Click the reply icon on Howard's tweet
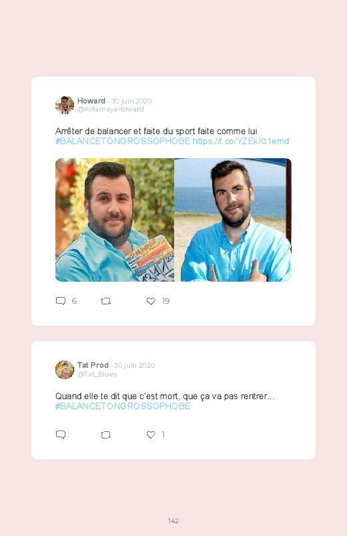347x536 pixels. pos(61,301)
